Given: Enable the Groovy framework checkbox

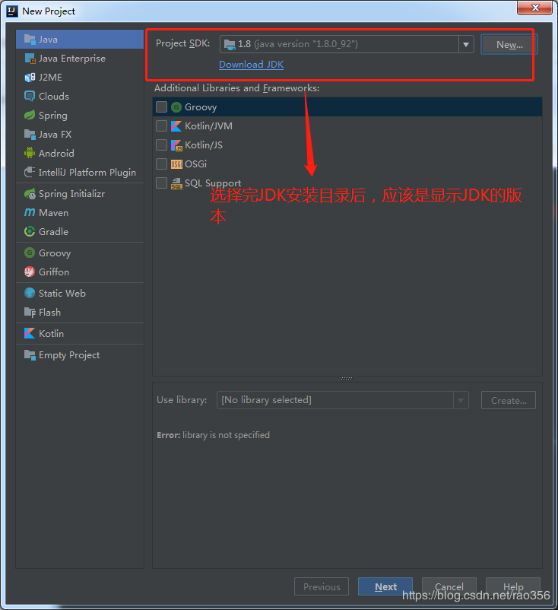Looking at the screenshot, I should [x=161, y=107].
